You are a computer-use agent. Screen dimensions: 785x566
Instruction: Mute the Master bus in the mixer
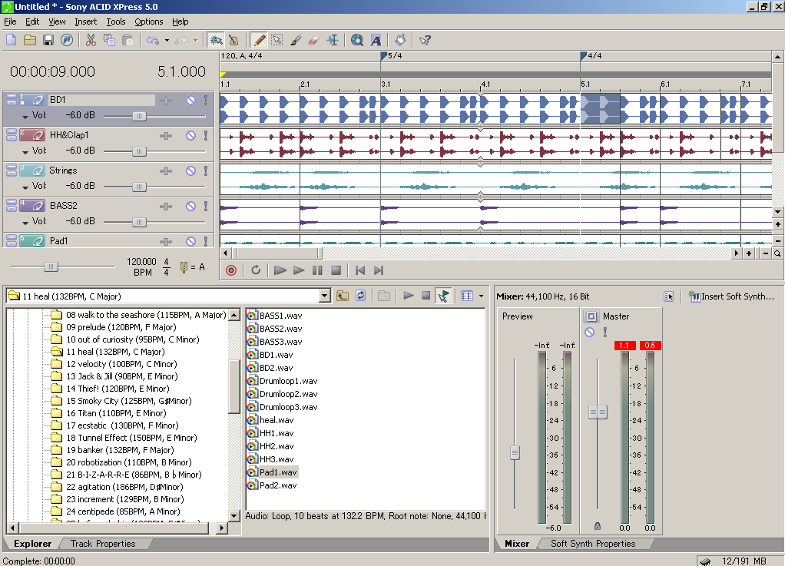tap(590, 332)
